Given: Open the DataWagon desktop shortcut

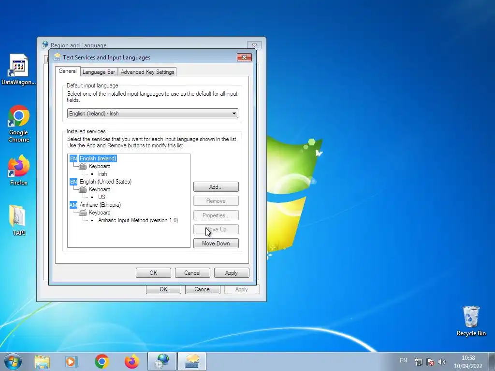Looking at the screenshot, I should coord(19,70).
